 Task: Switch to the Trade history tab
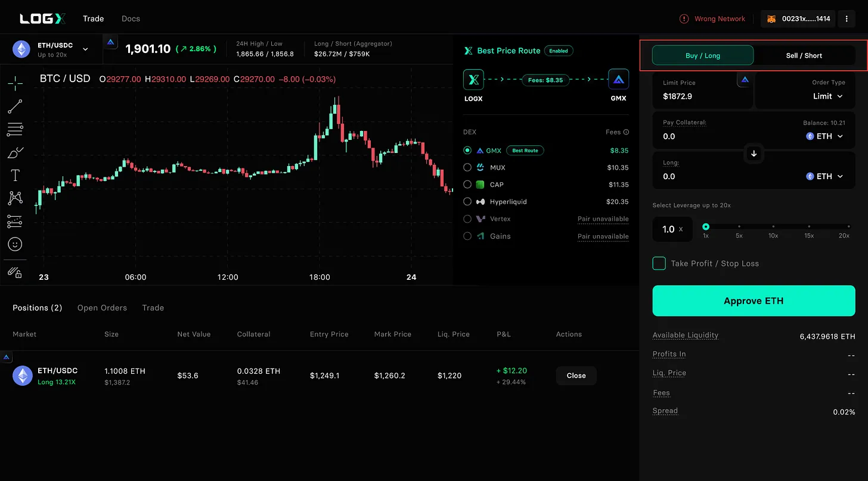153,308
